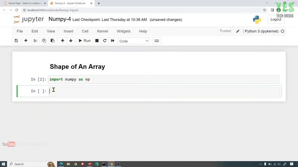Click the unsaved changes status text
Viewport: 298px width, 167px height.
pyautogui.click(x=166, y=19)
